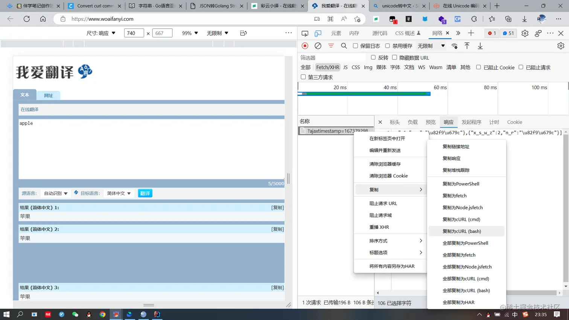Tick the 已阻止 Cookie checkbox
Viewport: 569px width, 320px height.
pyautogui.click(x=478, y=67)
